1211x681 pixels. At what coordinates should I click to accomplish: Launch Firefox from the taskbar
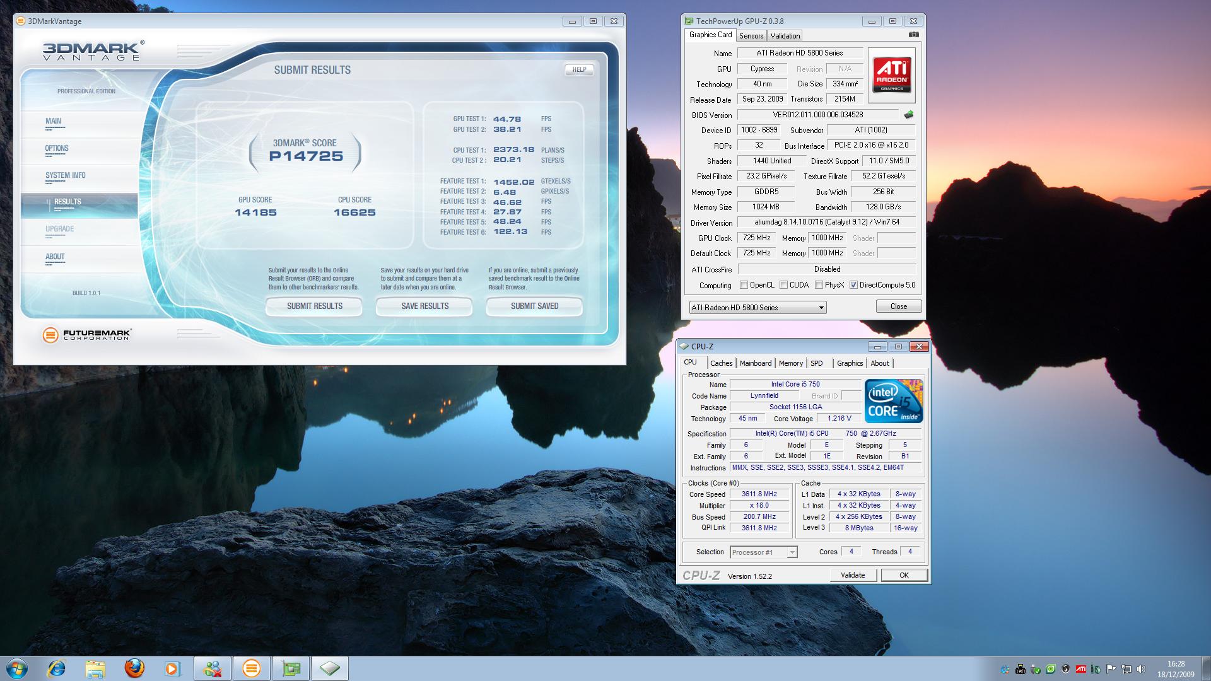pos(134,668)
